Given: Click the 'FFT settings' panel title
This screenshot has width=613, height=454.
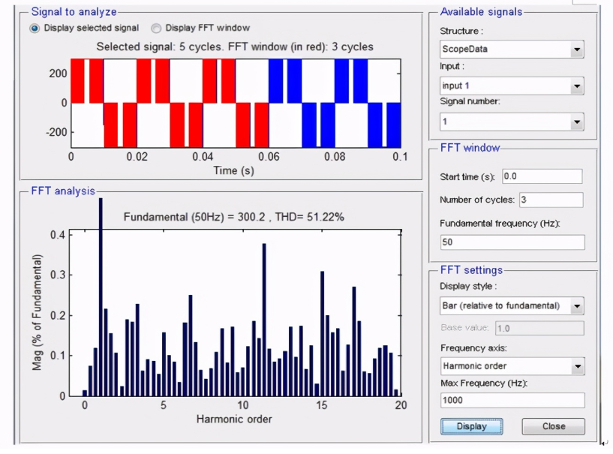Looking at the screenshot, I should [x=471, y=270].
